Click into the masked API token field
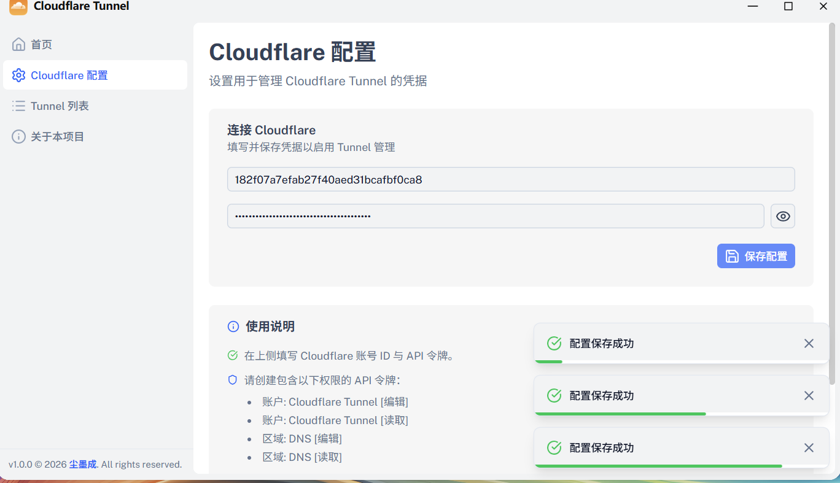This screenshot has width=840, height=483. tap(496, 216)
